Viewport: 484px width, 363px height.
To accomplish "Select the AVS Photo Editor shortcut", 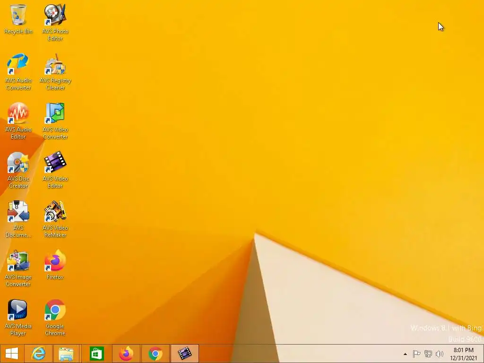I will pyautogui.click(x=55, y=22).
